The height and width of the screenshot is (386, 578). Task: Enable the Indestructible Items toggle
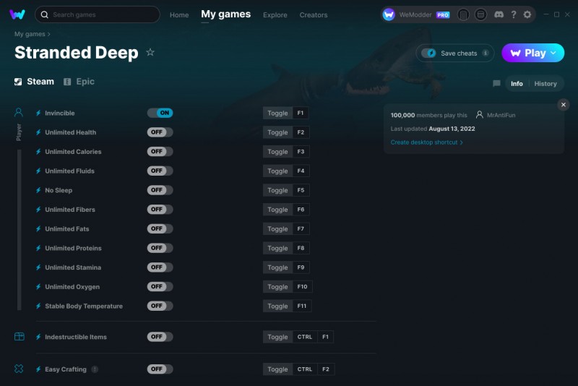pyautogui.click(x=160, y=337)
